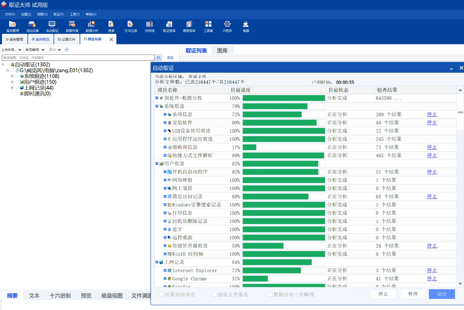The height and width of the screenshot is (310, 464).
Task: Uncheck the Win10 时间轴 checkbox
Action: tap(165, 254)
